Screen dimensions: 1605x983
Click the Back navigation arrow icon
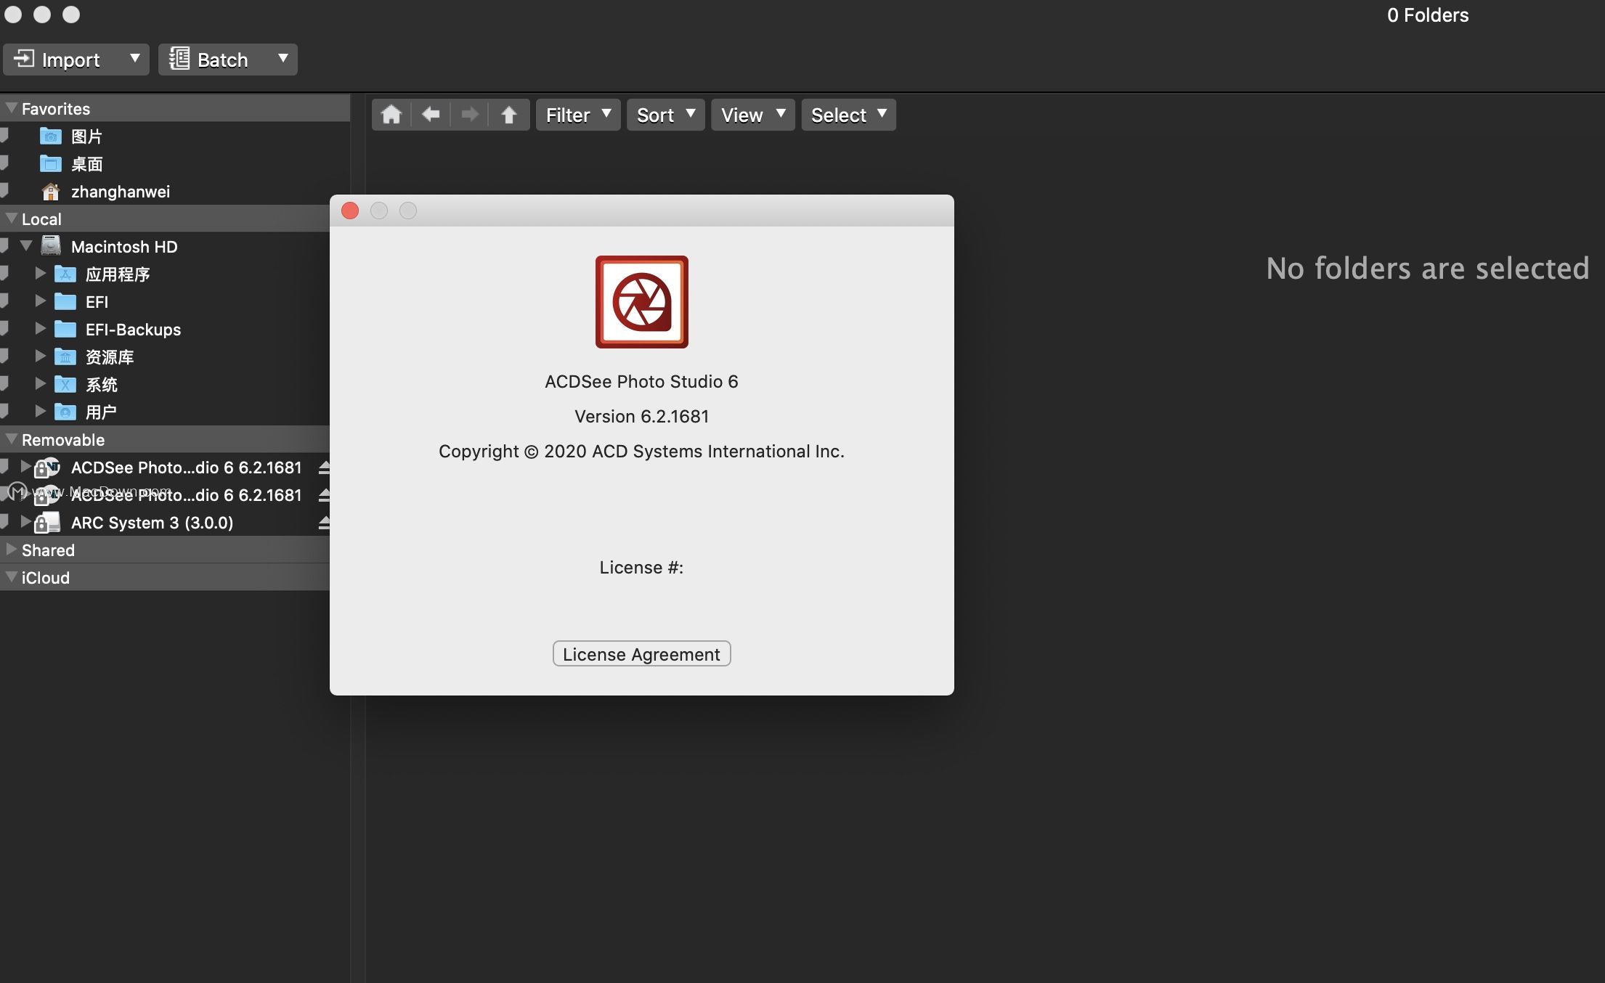click(430, 113)
